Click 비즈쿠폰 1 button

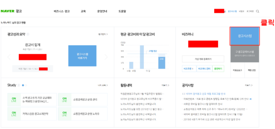point(189,69)
